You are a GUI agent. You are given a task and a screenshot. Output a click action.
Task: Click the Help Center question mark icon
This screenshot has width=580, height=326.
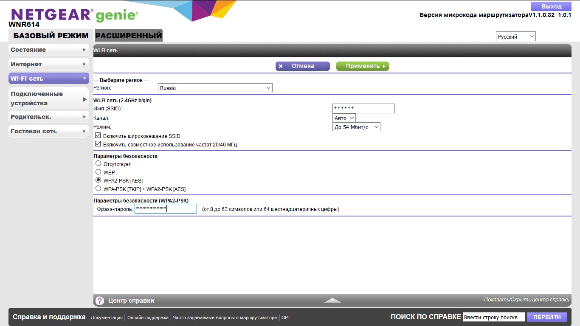point(100,301)
